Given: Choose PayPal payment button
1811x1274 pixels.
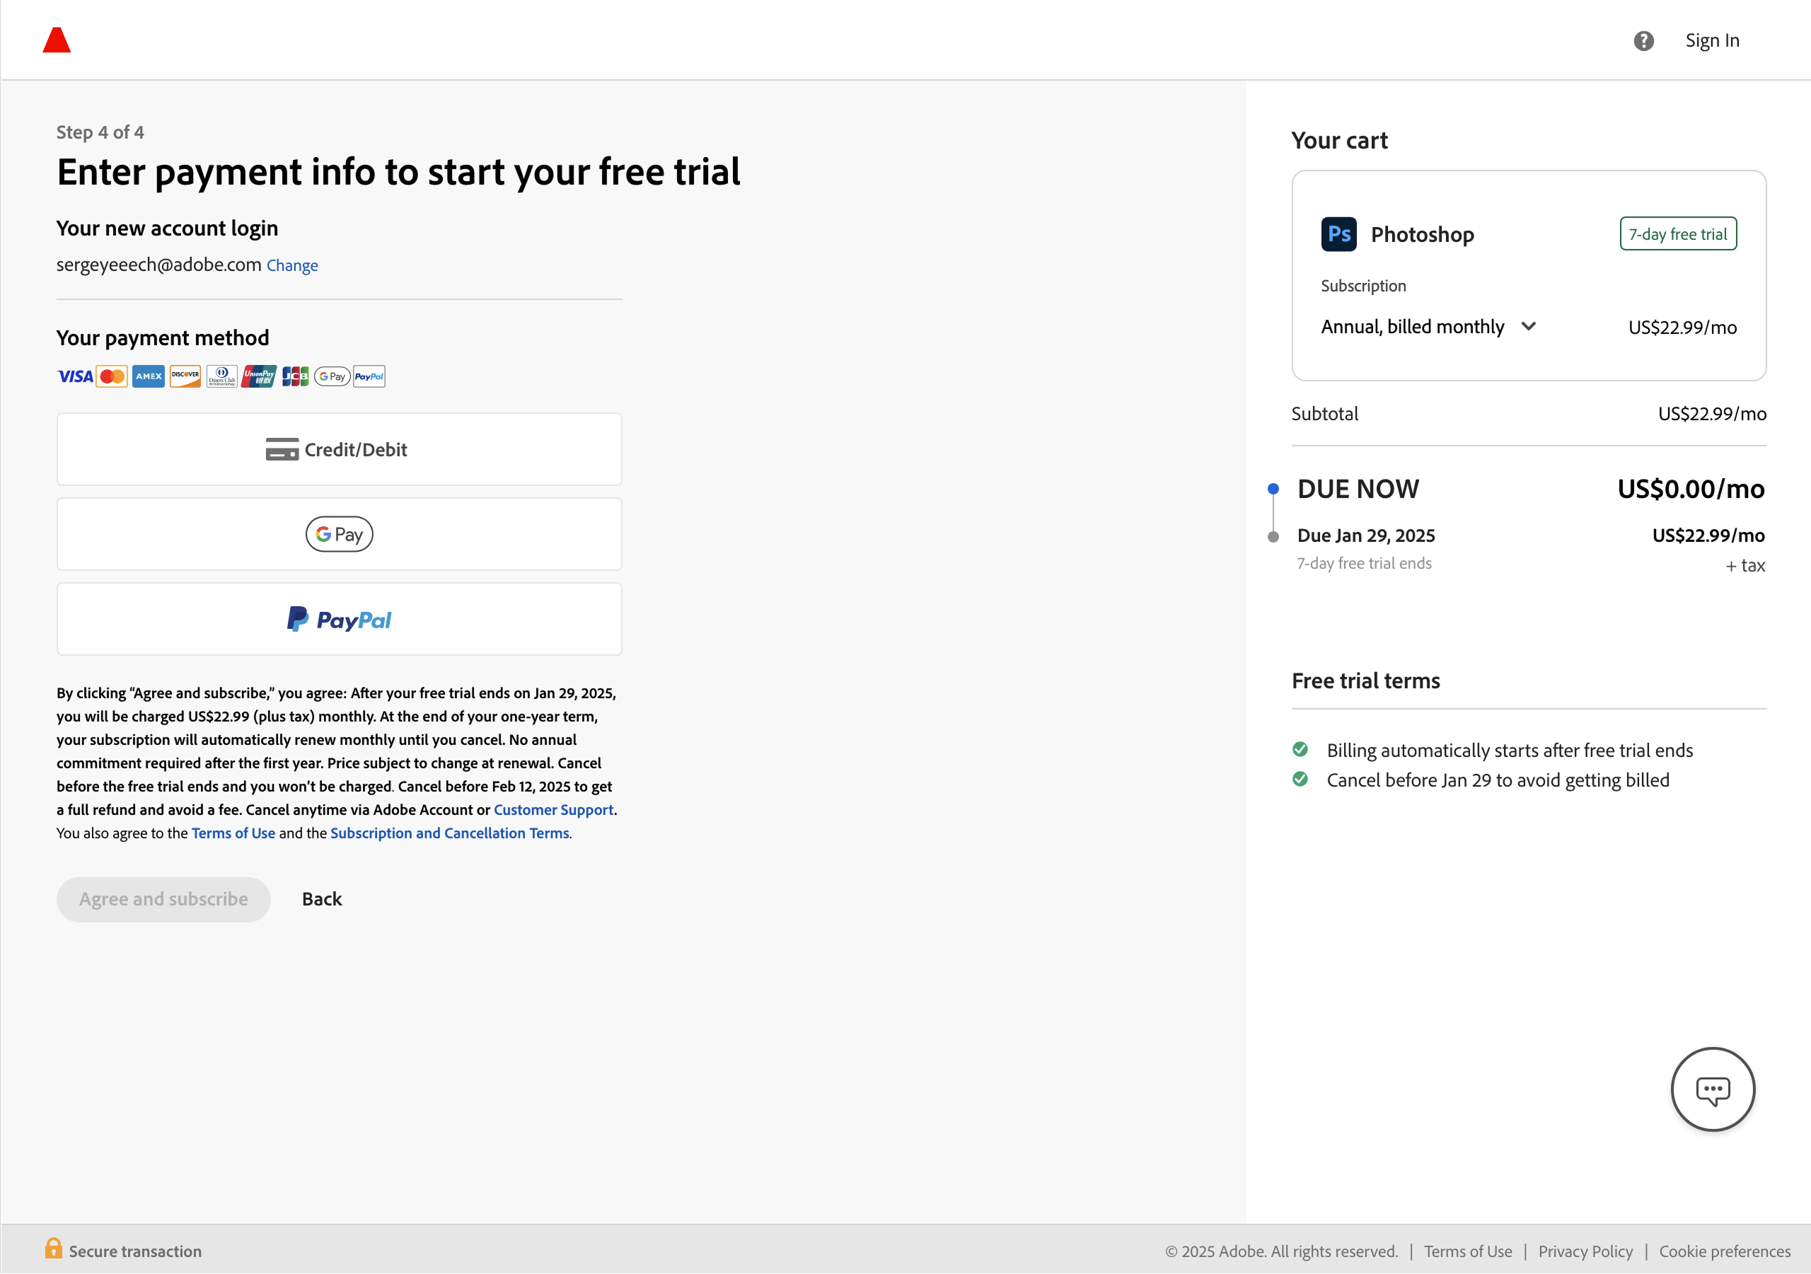Looking at the screenshot, I should coord(339,619).
